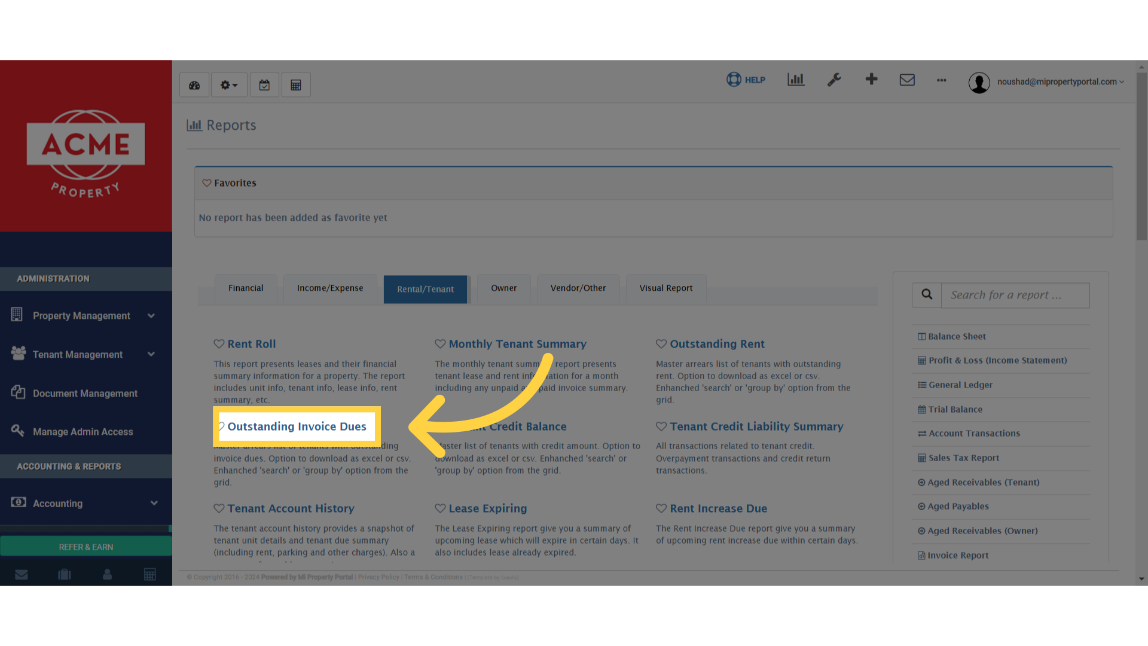Open the calendar check icon

point(264,85)
